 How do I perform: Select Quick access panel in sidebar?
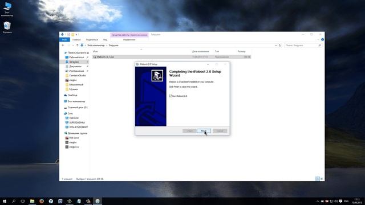tap(76, 53)
